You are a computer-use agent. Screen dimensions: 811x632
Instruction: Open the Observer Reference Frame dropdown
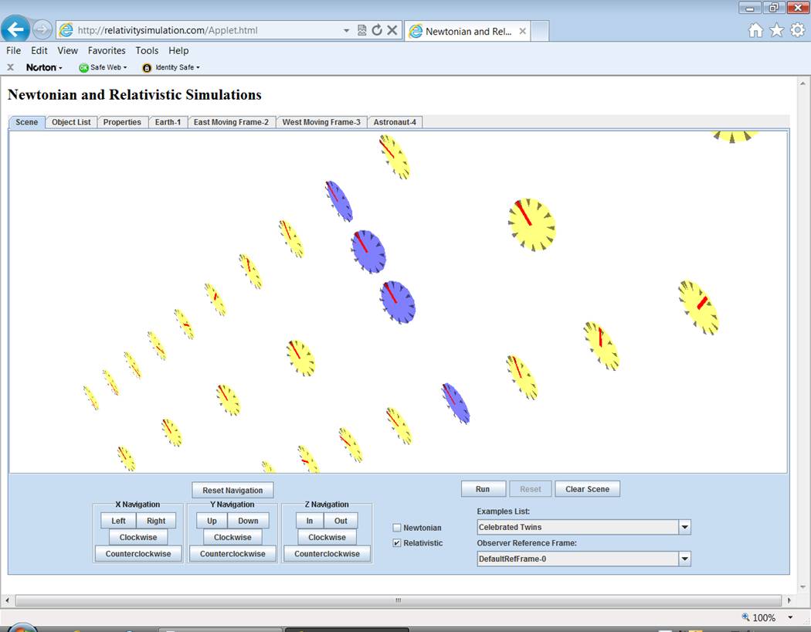point(684,559)
